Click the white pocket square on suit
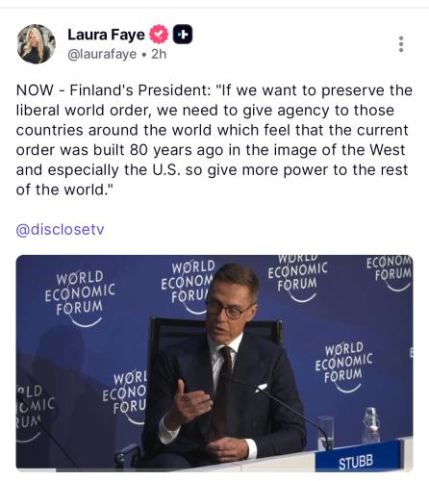 (x=261, y=387)
